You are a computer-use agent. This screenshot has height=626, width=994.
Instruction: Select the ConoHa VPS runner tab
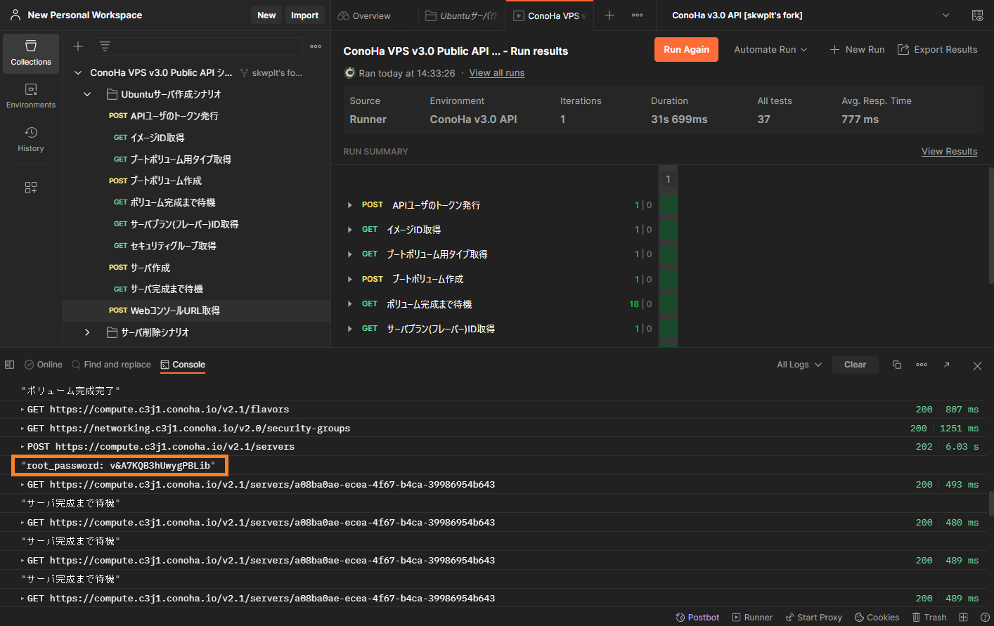(550, 15)
